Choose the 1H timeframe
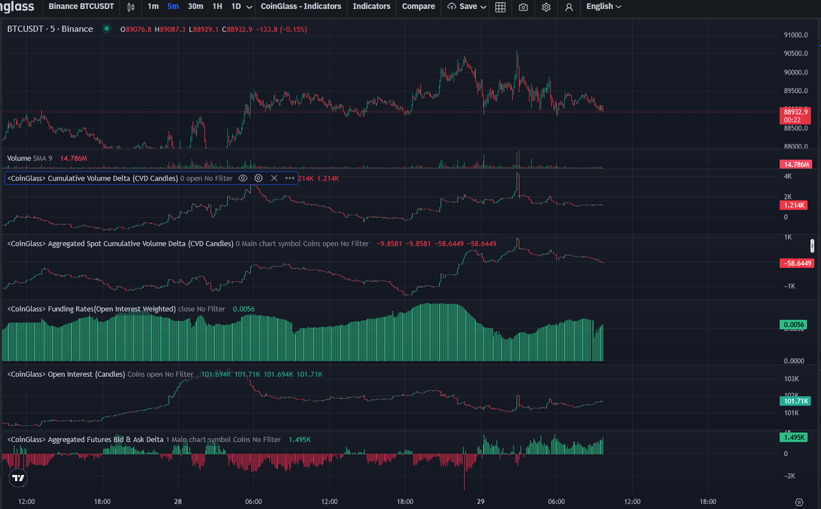This screenshot has width=821, height=509. (x=217, y=6)
